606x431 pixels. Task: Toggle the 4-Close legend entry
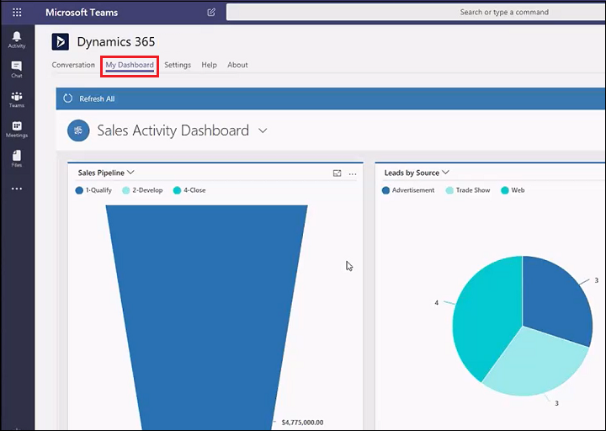[x=189, y=190]
